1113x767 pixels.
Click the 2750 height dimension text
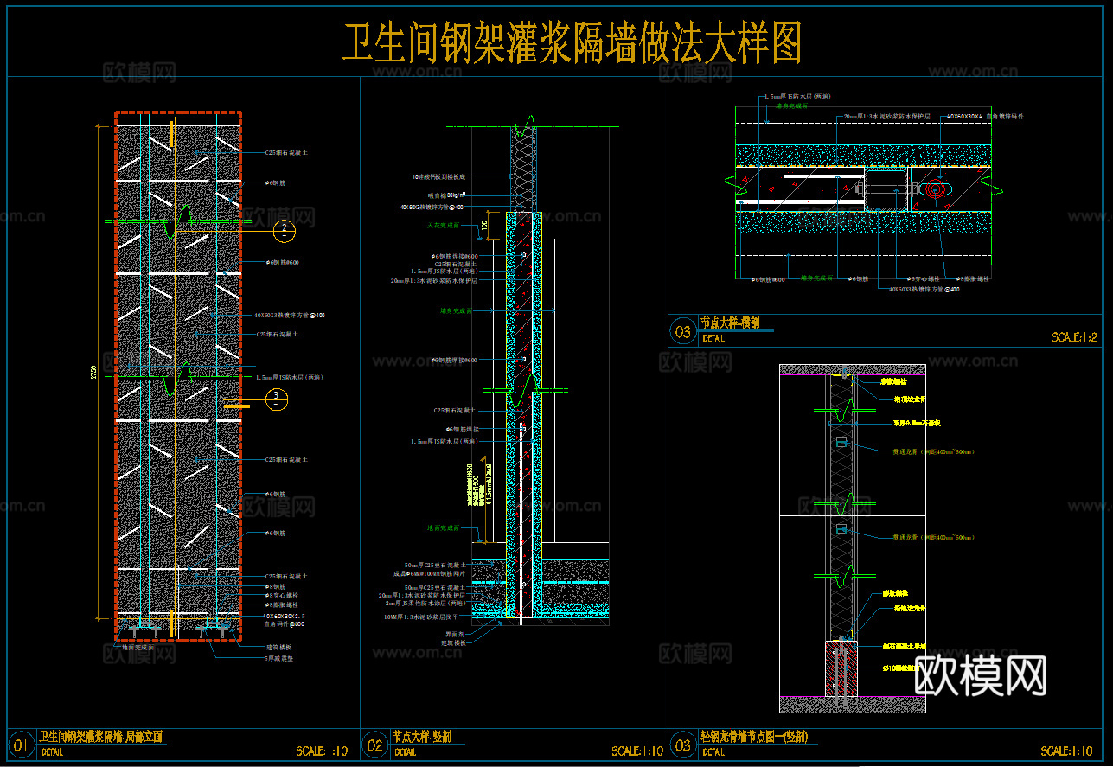(93, 372)
